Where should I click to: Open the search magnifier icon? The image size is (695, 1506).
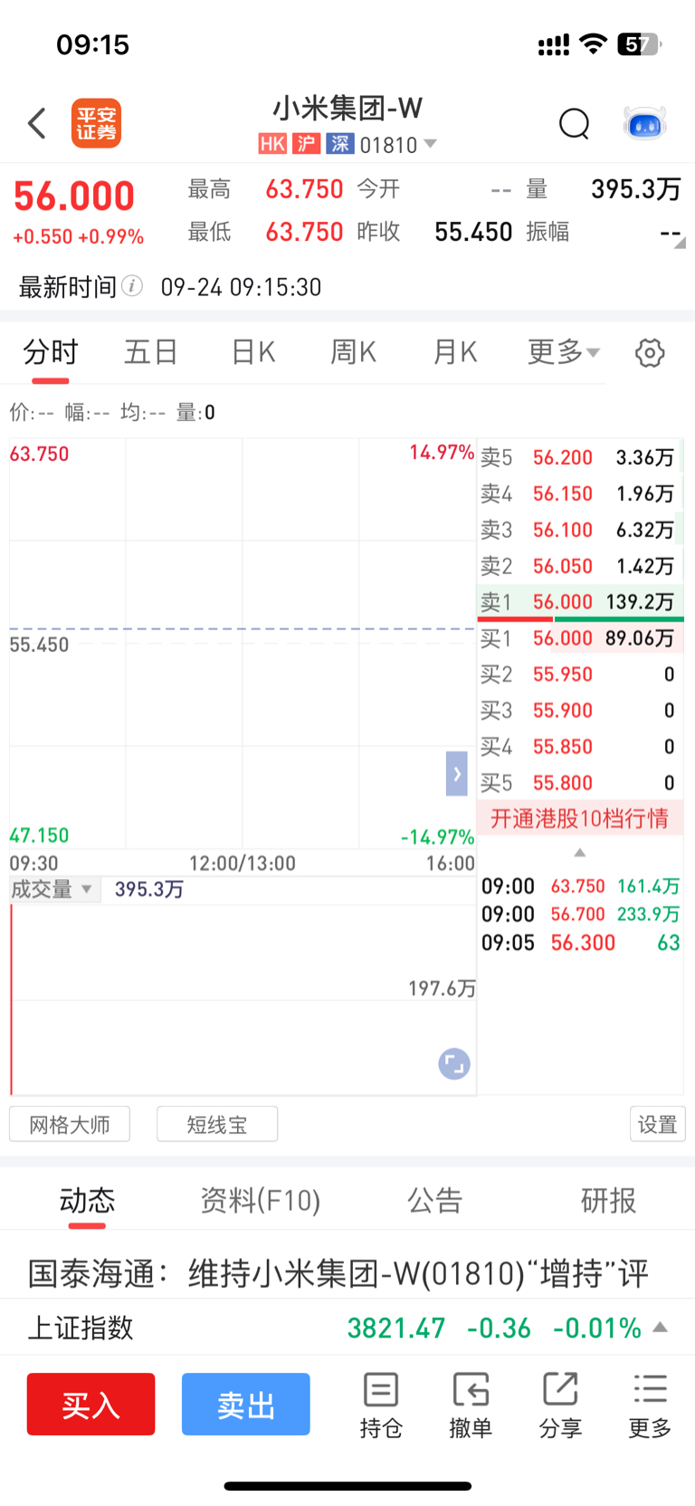(574, 123)
